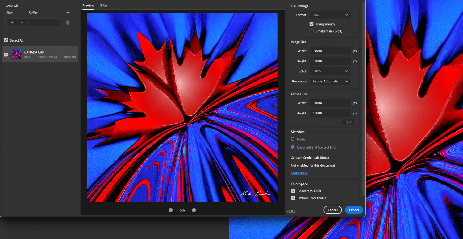The image size is (463, 239).
Task: Open the Learn more link
Action: pyautogui.click(x=299, y=173)
